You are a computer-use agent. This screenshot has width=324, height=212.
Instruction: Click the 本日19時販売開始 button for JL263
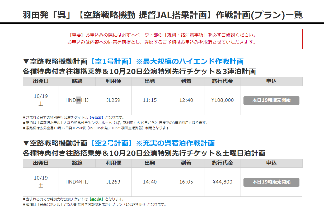[x=271, y=182]
